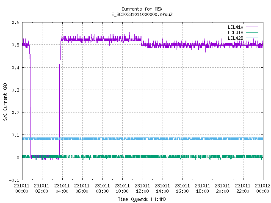The image size is (271, 203).
Task: Click the 0.6 y-axis tick label
Action: (x=15, y=22)
